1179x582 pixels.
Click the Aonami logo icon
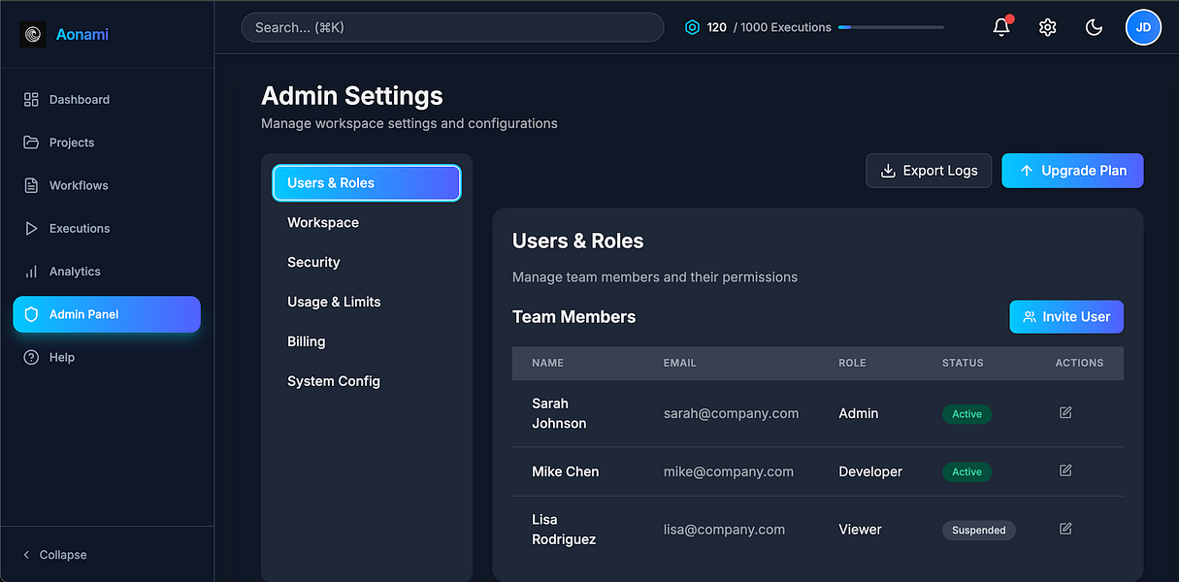pyautogui.click(x=33, y=35)
